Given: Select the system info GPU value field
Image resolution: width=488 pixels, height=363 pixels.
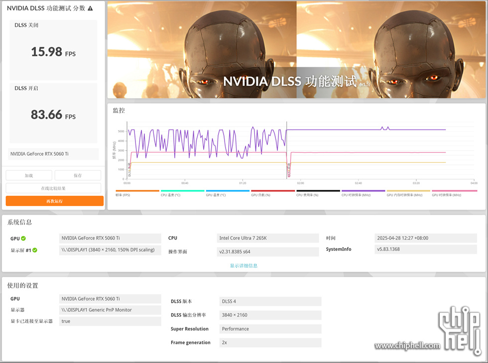Looking at the screenshot, I should coord(110,238).
